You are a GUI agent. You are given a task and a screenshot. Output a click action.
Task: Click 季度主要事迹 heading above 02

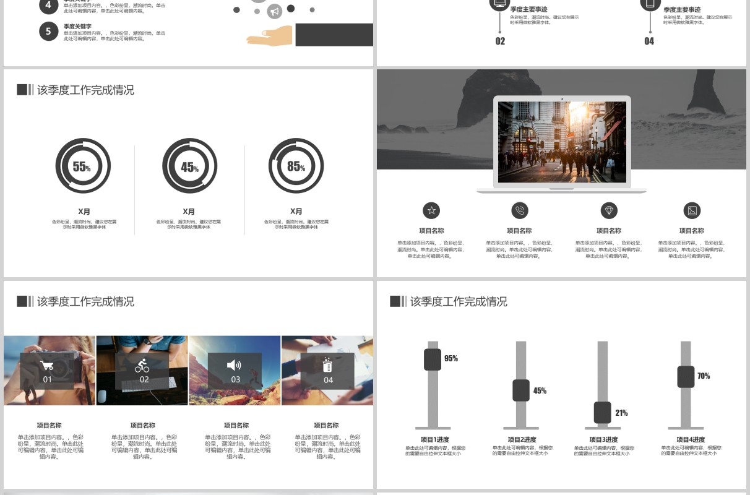528,10
